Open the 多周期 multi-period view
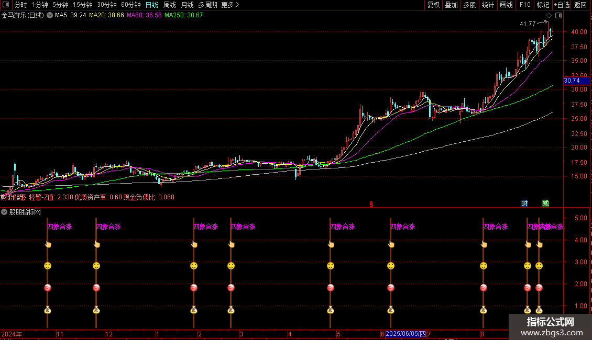This screenshot has width=592, height=340. 207,5
